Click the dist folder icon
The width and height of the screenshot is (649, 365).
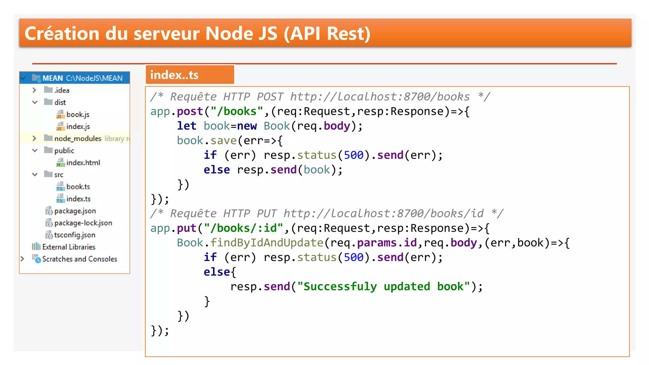(48, 102)
